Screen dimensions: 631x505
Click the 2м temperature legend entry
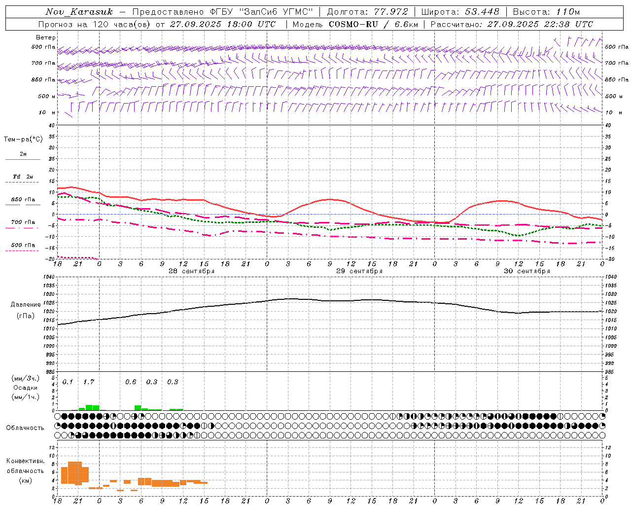point(23,154)
